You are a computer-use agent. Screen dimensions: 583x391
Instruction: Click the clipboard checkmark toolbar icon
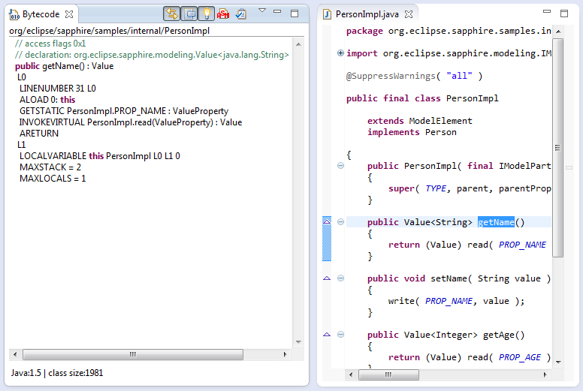point(240,14)
